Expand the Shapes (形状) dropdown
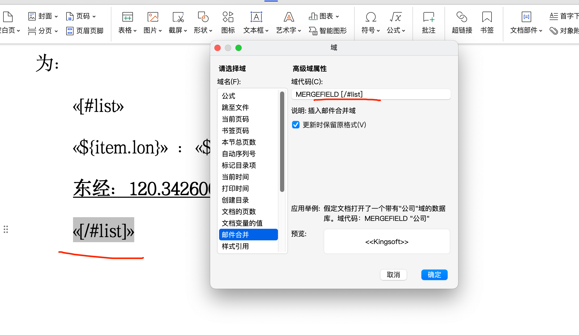Image resolution: width=579 pixels, height=335 pixels. [211, 31]
